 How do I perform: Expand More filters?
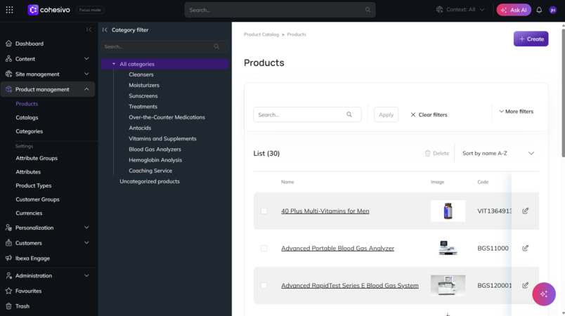[x=516, y=112]
